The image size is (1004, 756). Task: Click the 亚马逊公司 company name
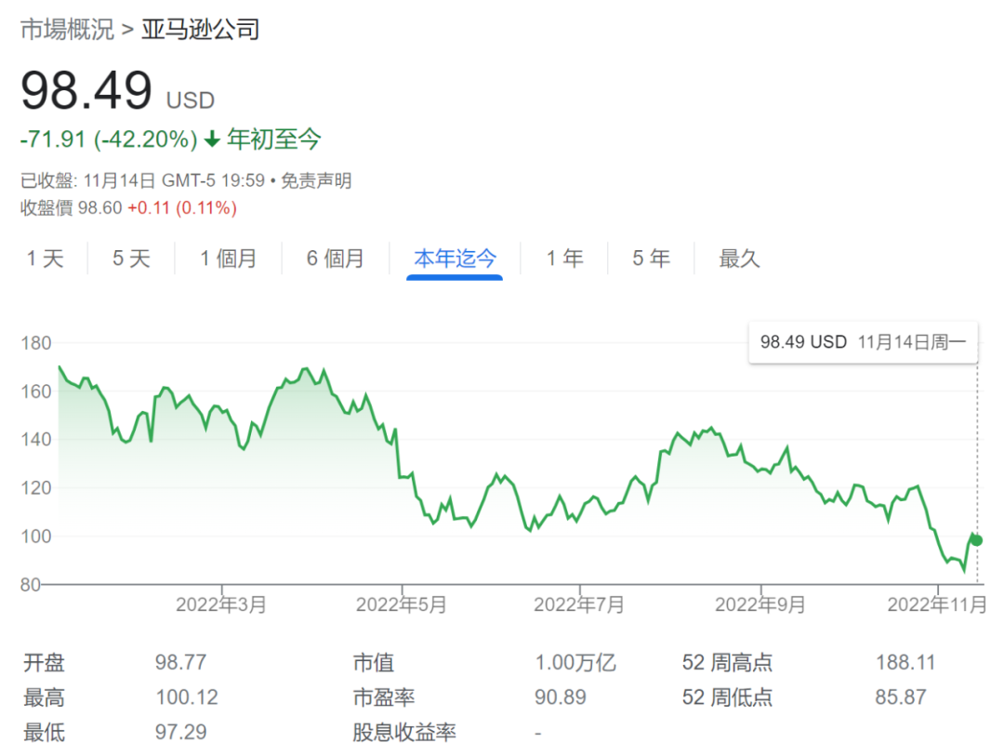coord(201,30)
